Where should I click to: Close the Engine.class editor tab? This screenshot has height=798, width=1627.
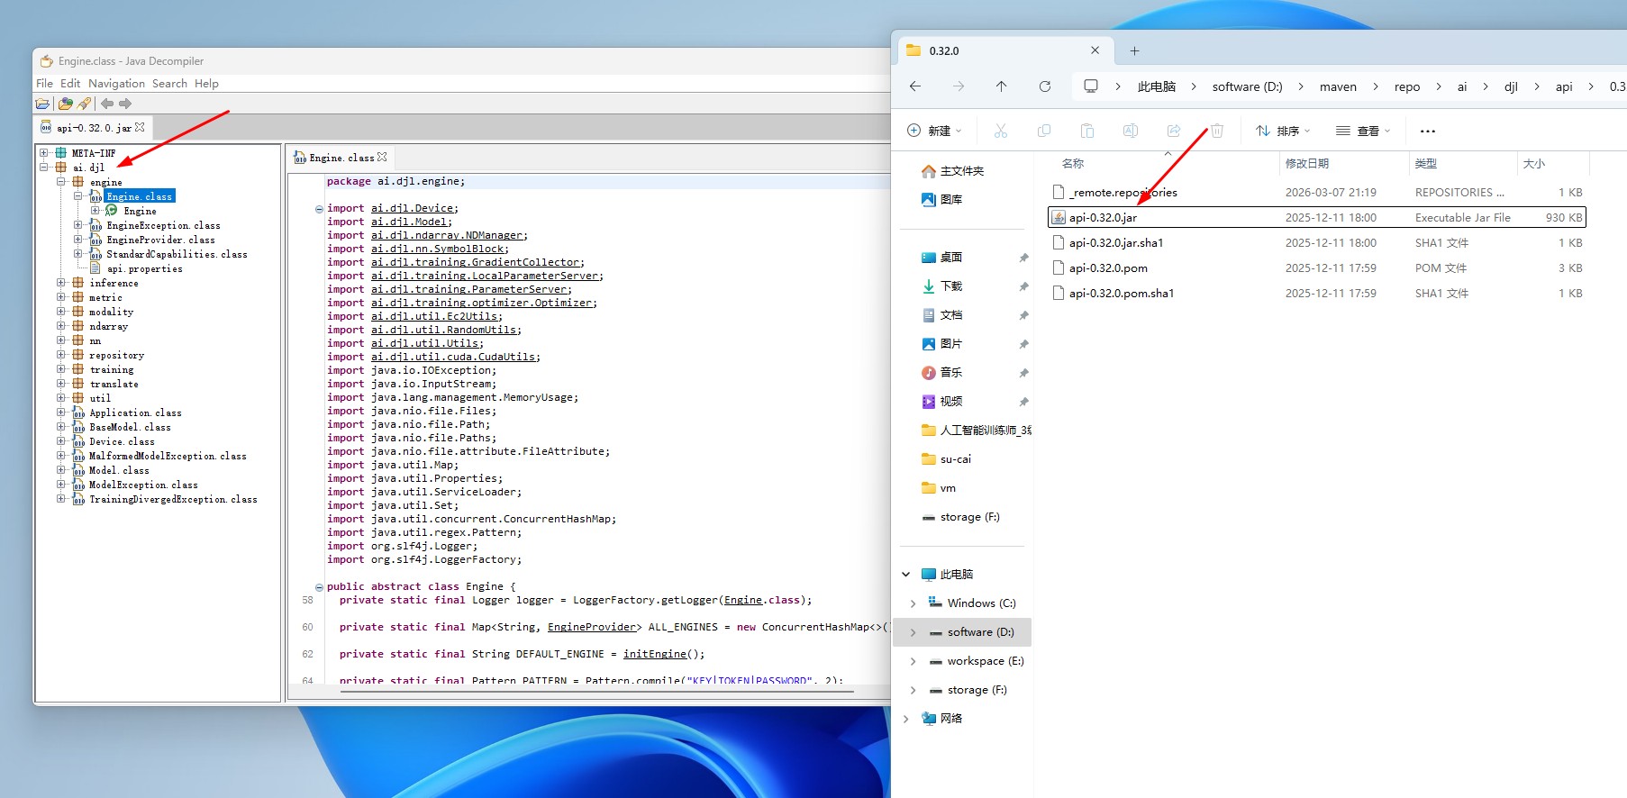[x=382, y=158]
